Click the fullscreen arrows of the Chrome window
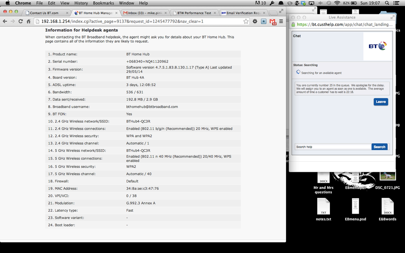Image resolution: width=405 pixels, height=253 pixels. tap(281, 11)
